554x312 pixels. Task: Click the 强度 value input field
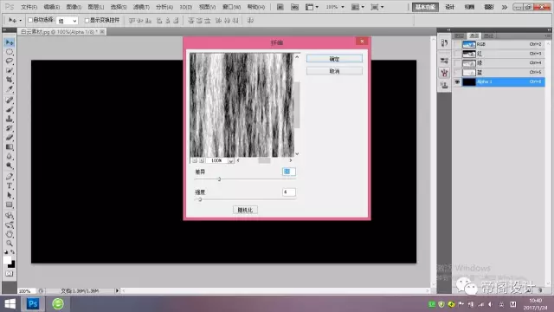pyautogui.click(x=289, y=192)
